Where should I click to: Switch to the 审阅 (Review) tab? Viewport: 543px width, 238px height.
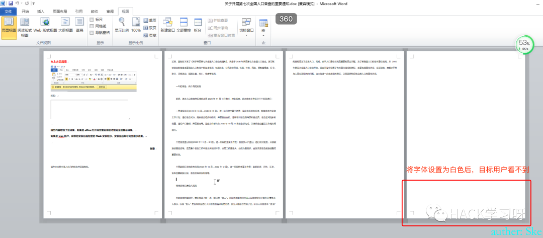pyautogui.click(x=110, y=12)
